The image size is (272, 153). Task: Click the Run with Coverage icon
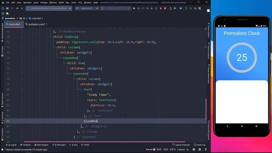[x=143, y=8]
